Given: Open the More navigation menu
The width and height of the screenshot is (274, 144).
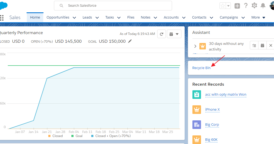Looking at the screenshot, I should tap(258, 17).
